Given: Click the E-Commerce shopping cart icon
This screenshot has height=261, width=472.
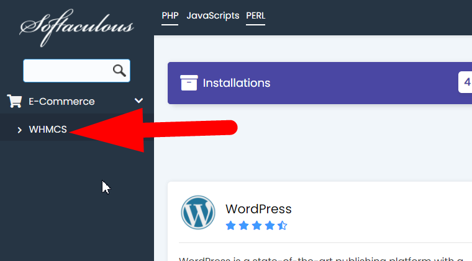Looking at the screenshot, I should click(15, 101).
